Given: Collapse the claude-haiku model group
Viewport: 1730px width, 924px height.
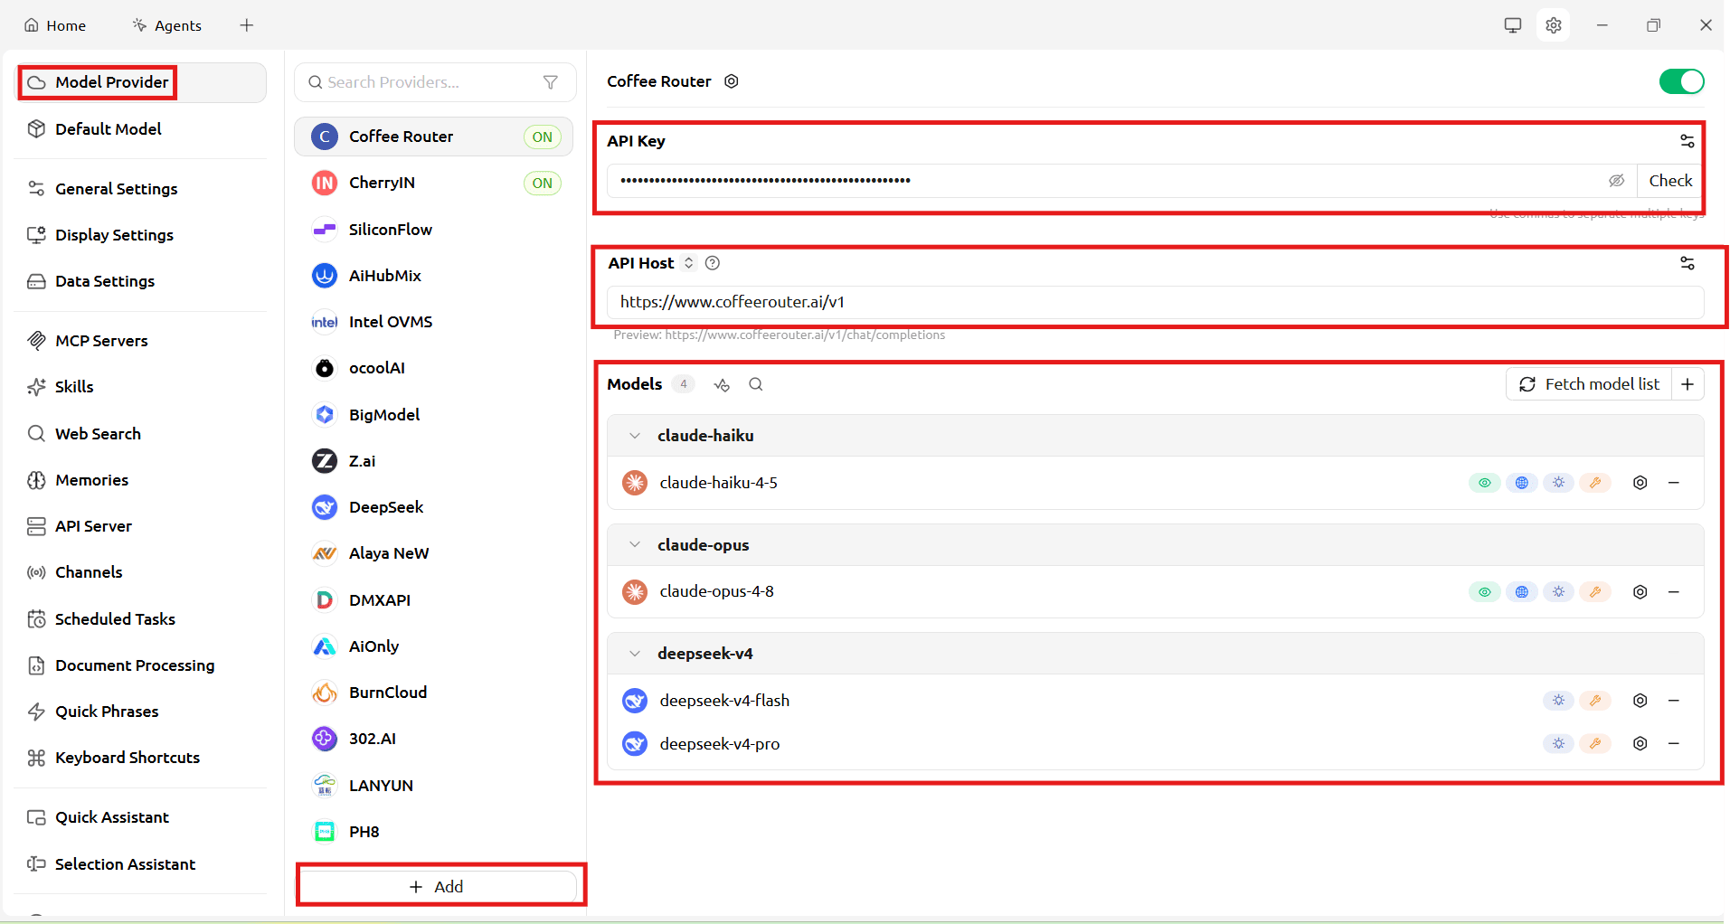Looking at the screenshot, I should click(x=635, y=436).
